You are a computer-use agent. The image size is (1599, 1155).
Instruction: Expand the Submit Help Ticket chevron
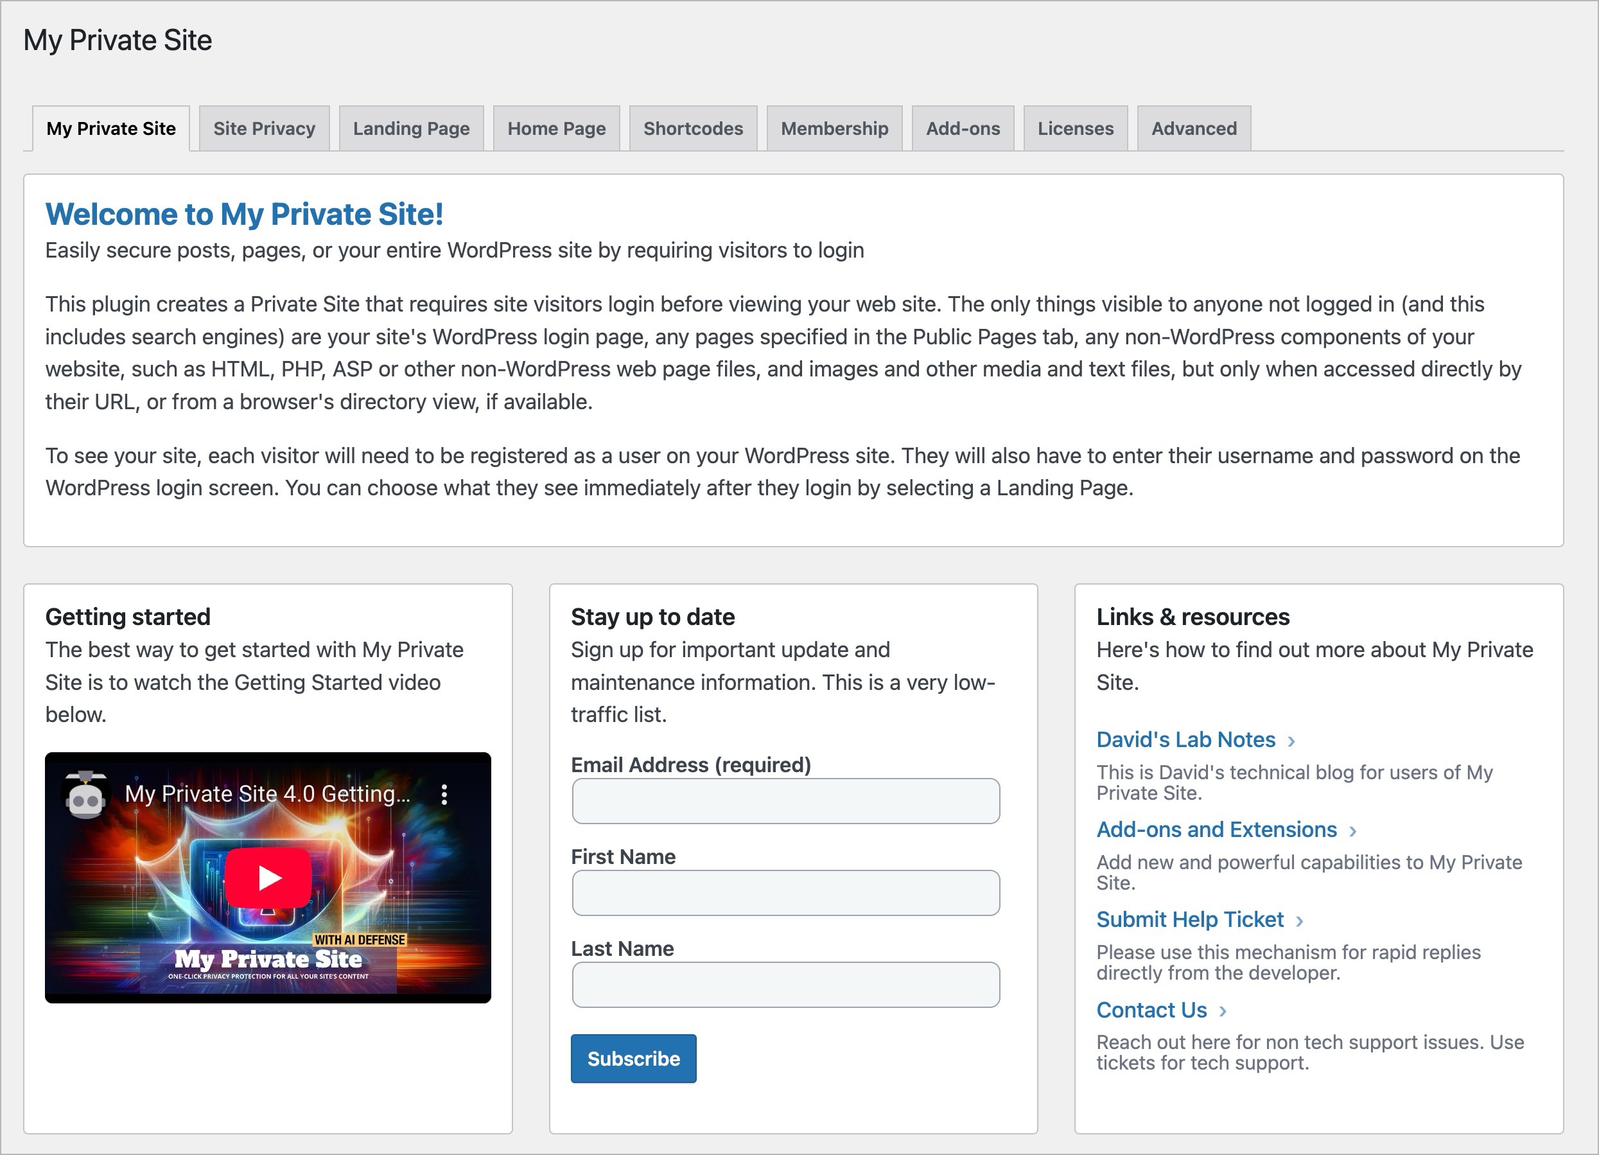tap(1301, 920)
